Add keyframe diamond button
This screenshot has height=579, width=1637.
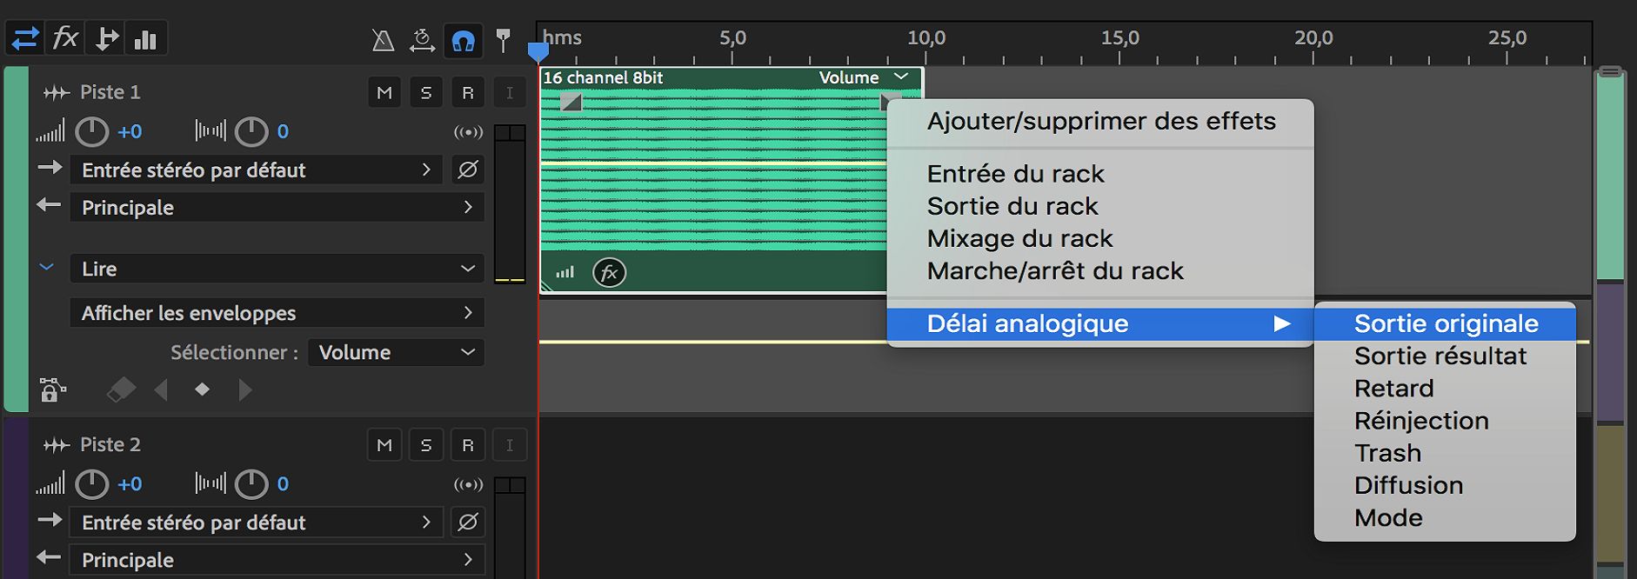(x=202, y=389)
